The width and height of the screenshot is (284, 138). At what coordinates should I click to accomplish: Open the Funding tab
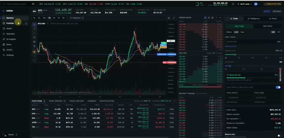[92, 101]
